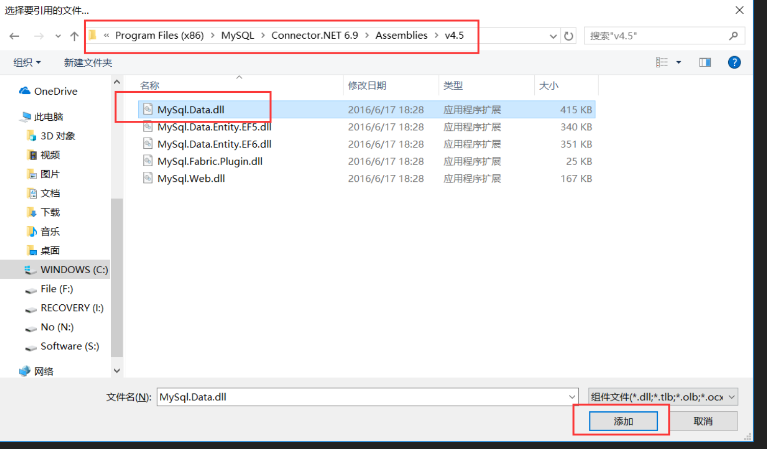Open 网络 in the navigation pane
Viewport: 767px width, 449px height.
click(44, 372)
